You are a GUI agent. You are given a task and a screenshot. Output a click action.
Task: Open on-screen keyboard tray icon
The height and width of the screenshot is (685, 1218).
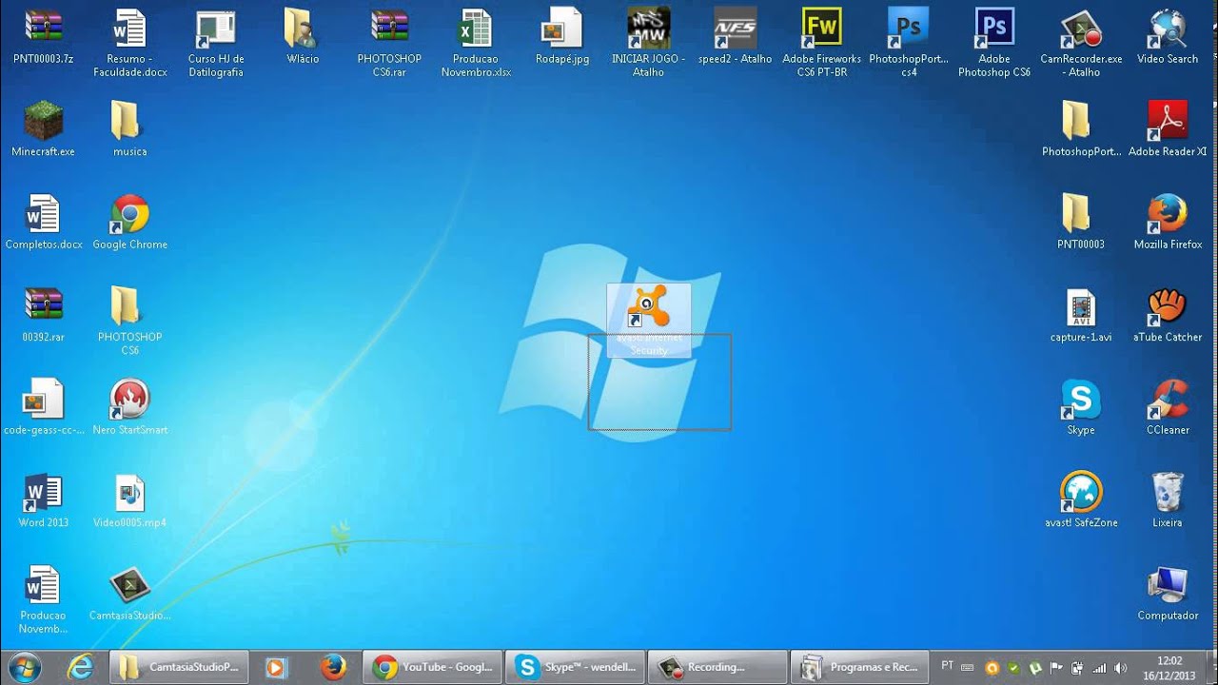(x=968, y=668)
